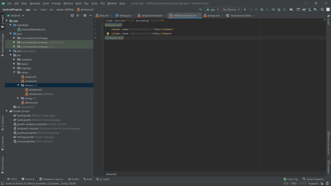Click Sync Project with Gradle Files icon
331x186 pixels.
pyautogui.click(x=304, y=9)
